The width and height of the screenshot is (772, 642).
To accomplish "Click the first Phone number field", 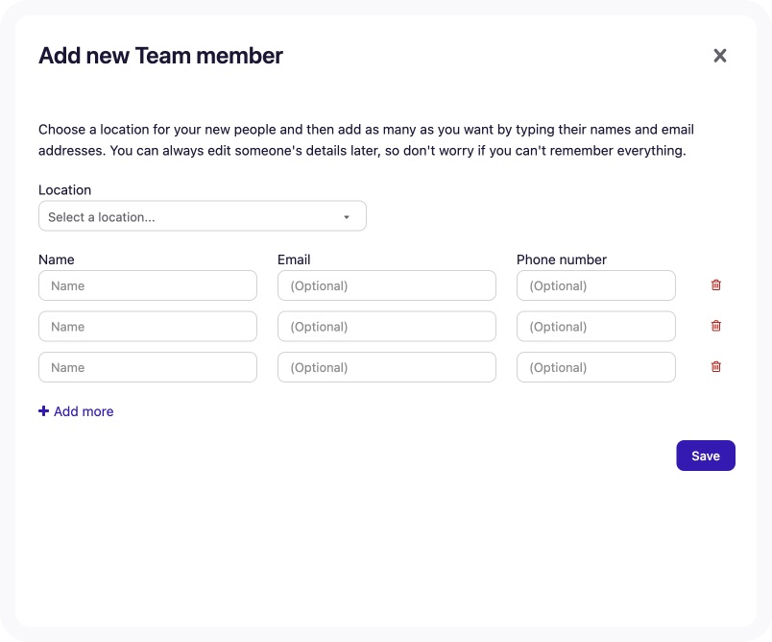I will click(595, 284).
